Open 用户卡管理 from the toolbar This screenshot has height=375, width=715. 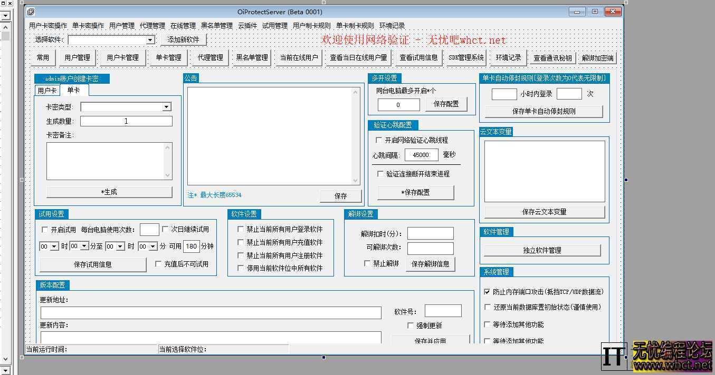122,58
